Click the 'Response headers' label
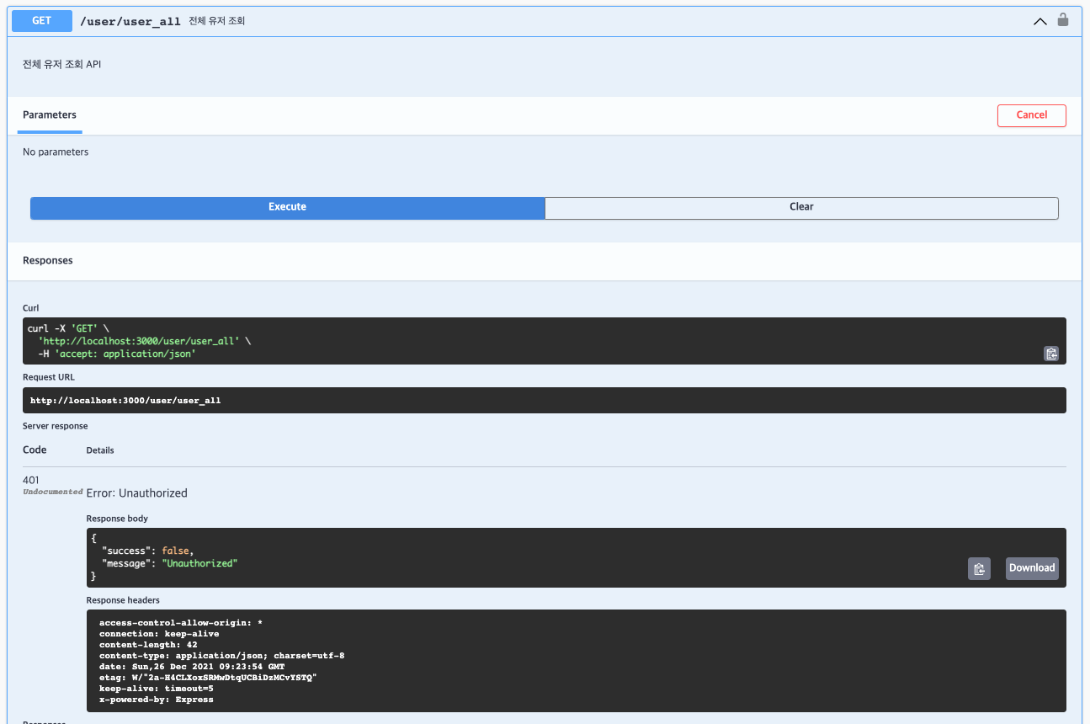 click(x=123, y=600)
